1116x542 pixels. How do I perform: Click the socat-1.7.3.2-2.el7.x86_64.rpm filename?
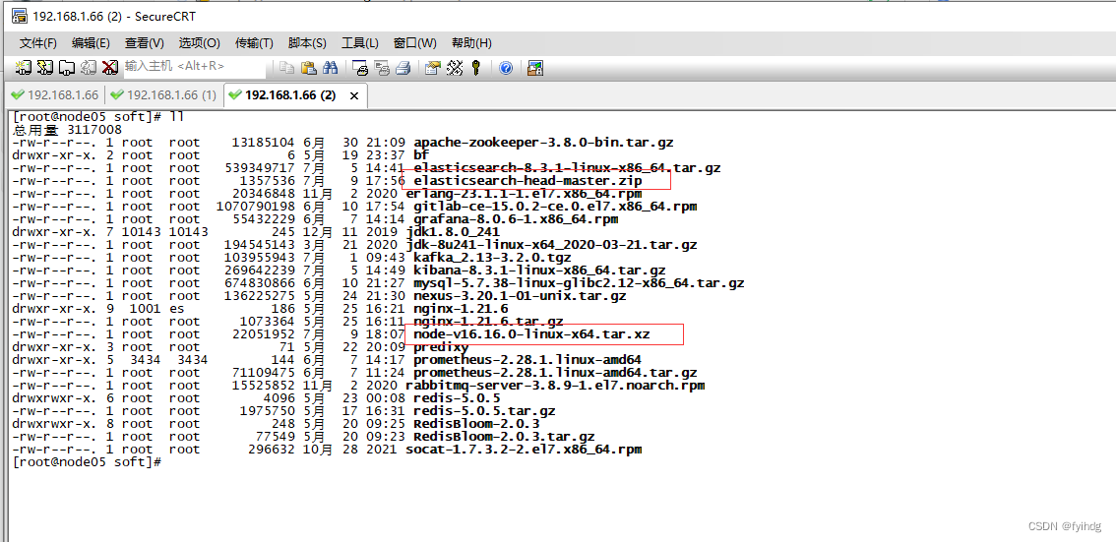(x=524, y=450)
